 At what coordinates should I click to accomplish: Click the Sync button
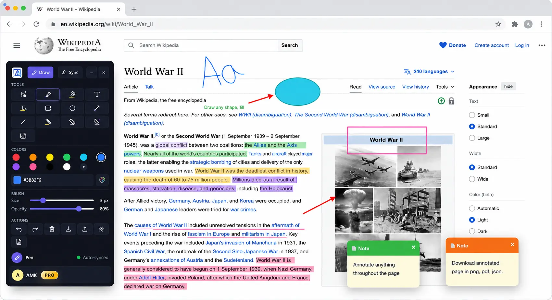[x=70, y=72]
